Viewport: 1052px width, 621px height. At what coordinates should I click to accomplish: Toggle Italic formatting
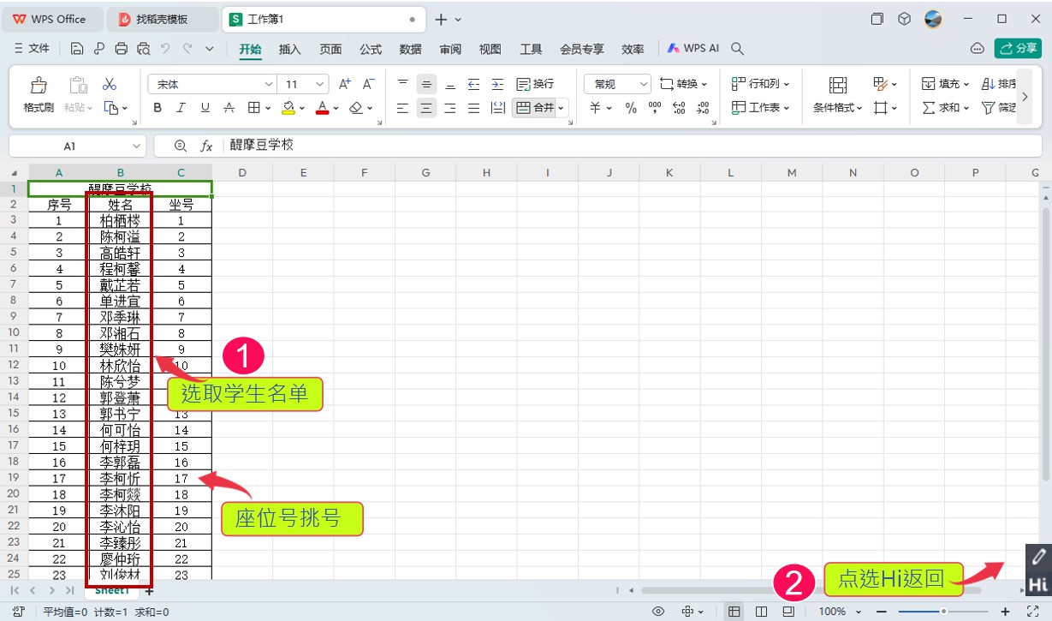coord(181,108)
